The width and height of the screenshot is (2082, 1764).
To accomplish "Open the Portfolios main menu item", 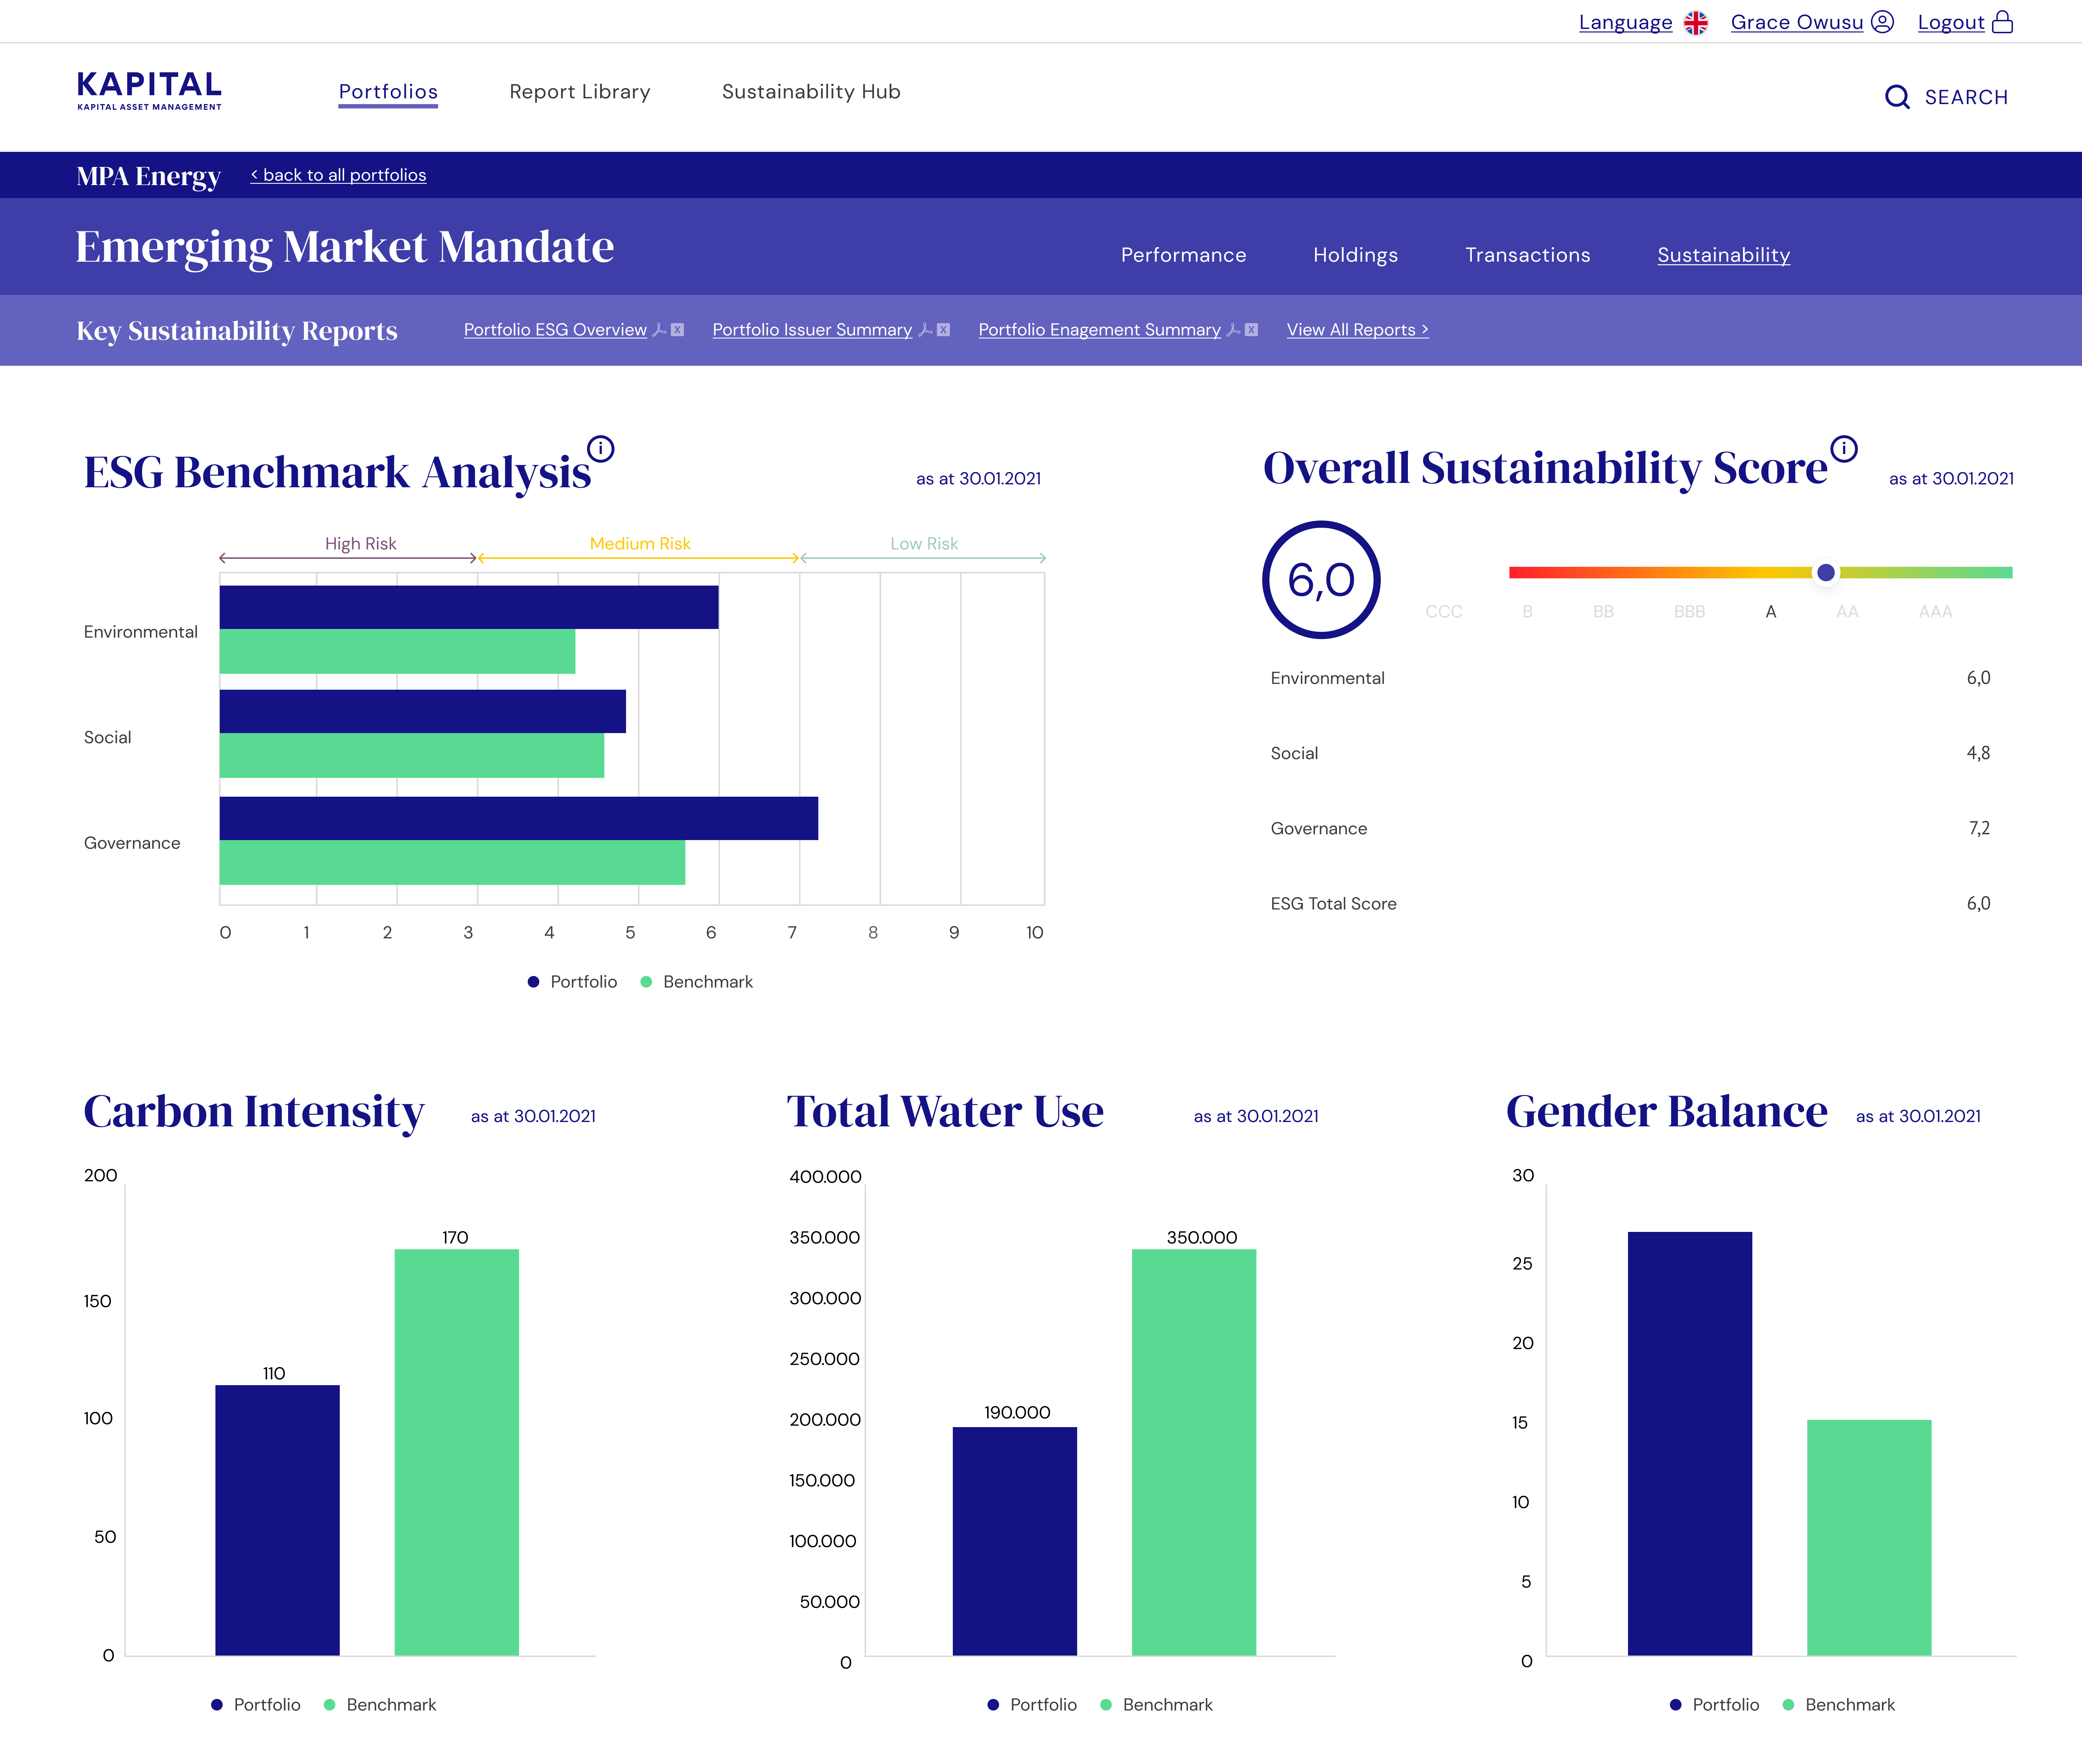I will click(x=388, y=92).
